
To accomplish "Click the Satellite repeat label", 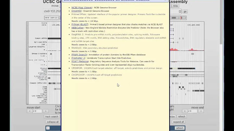I will click(42, 98).
